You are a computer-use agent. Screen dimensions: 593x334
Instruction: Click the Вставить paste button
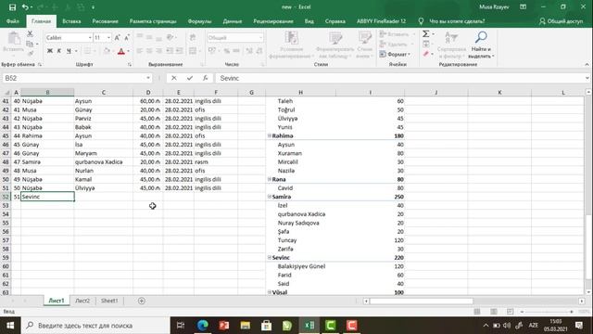14,43
